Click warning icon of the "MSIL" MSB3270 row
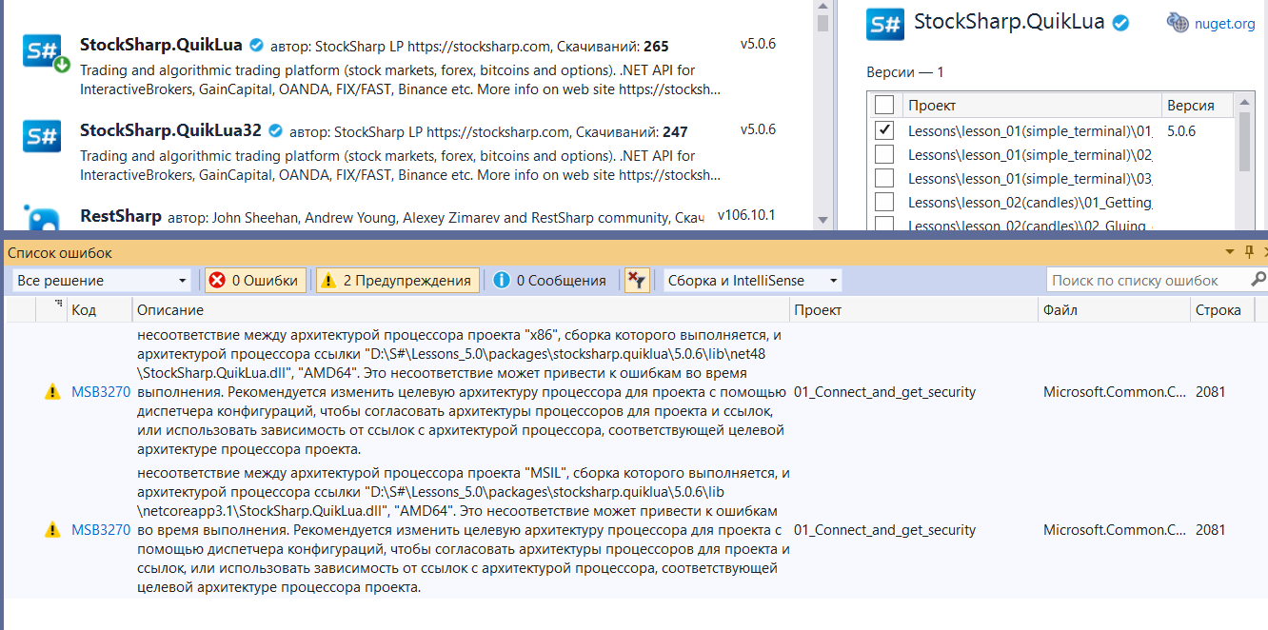Screen dimensions: 1268x630 tap(52, 530)
